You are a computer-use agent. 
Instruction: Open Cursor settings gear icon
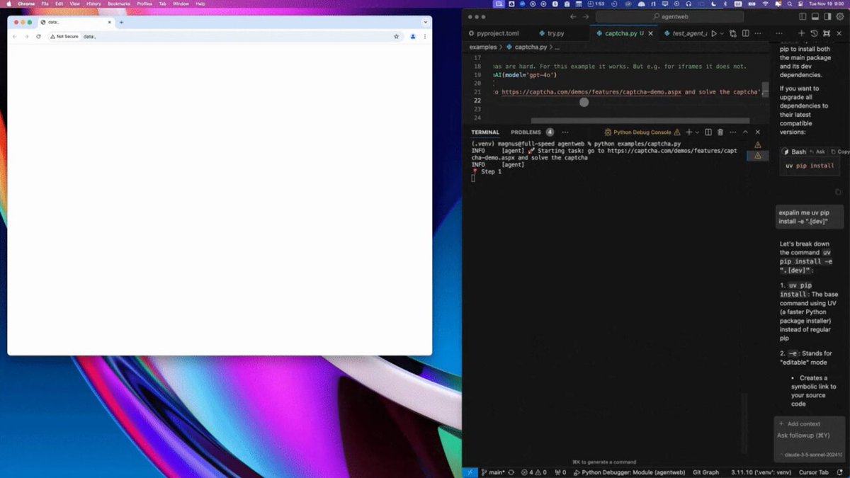(x=840, y=16)
